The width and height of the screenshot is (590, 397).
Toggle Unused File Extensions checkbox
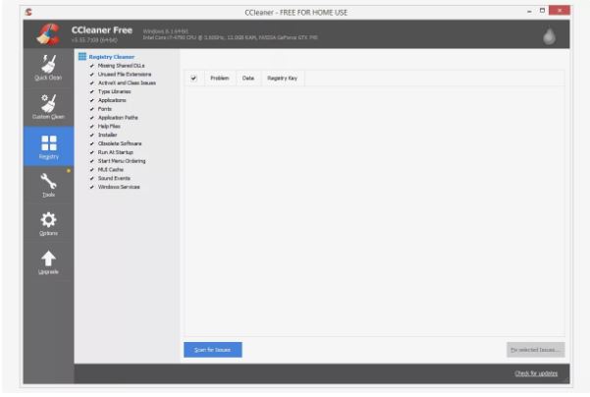point(92,75)
